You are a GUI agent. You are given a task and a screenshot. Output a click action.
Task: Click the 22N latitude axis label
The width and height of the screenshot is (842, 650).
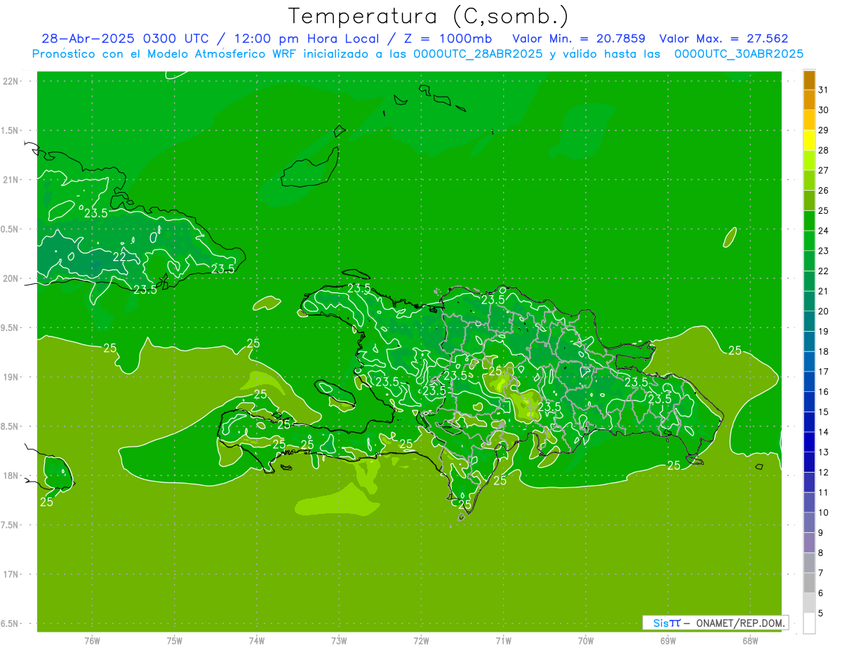(x=12, y=81)
